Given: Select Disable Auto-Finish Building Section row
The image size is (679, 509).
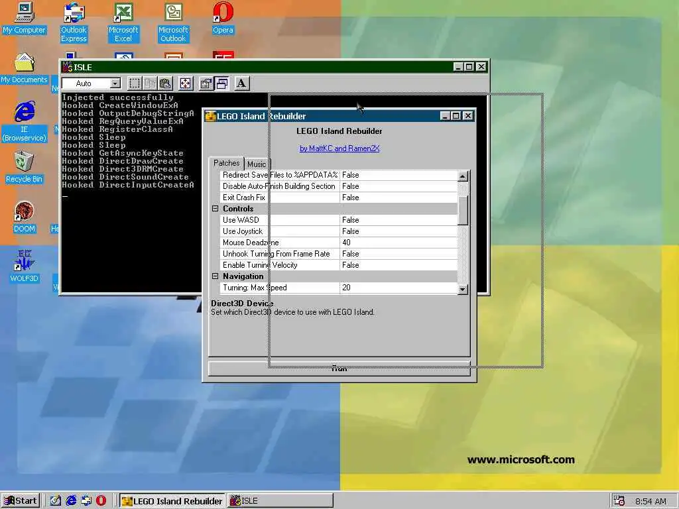Looking at the screenshot, I should pyautogui.click(x=339, y=186).
